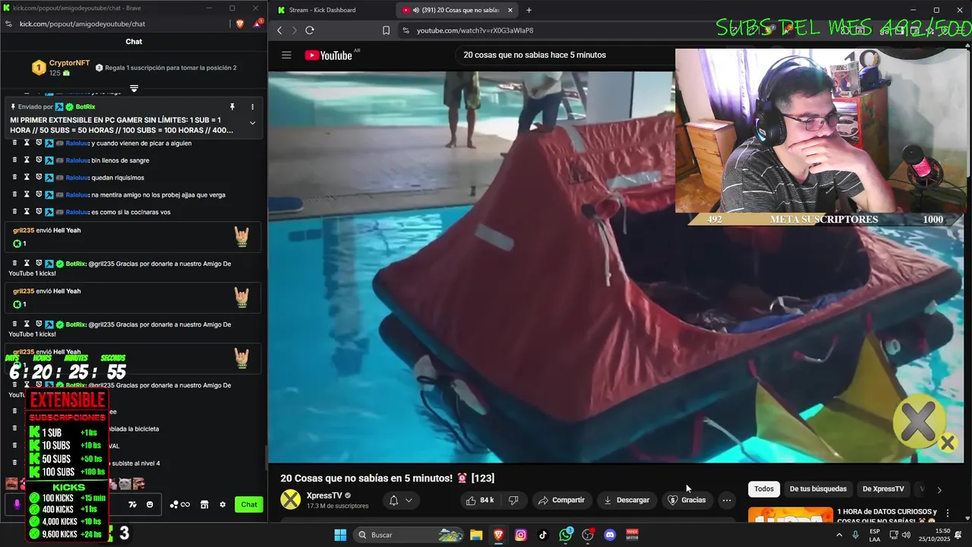Open the YouTube hamburger guide menu
The image size is (972, 547).
tap(286, 55)
